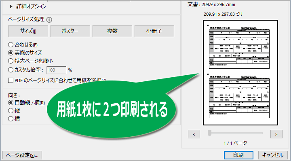Choose the 小冊子 booklet button
Image resolution: width=291 pixels, height=161 pixels.
(154, 31)
